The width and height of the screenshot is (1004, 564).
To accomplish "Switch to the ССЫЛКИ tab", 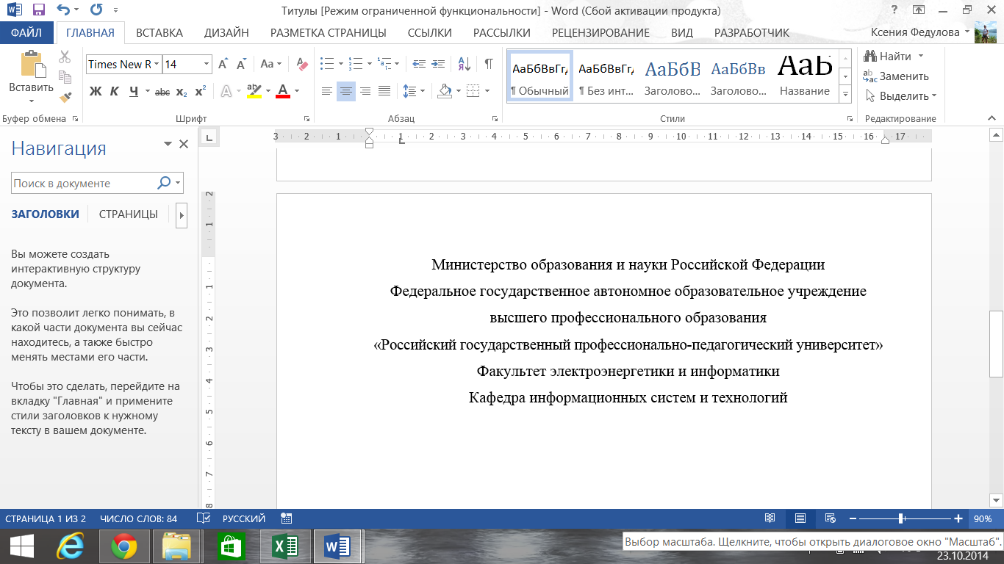I will coord(429,32).
